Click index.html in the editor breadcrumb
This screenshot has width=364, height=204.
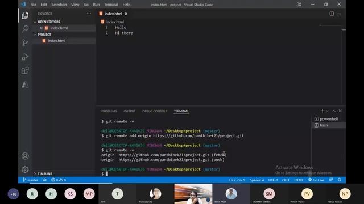coord(115,22)
